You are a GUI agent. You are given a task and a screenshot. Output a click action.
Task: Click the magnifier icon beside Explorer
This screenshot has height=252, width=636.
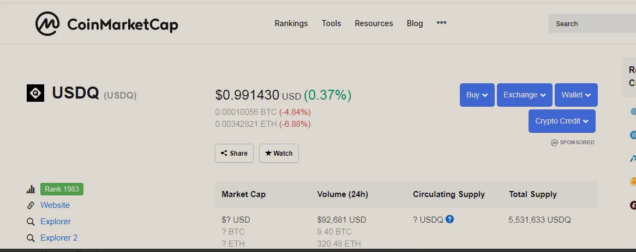[31, 222]
